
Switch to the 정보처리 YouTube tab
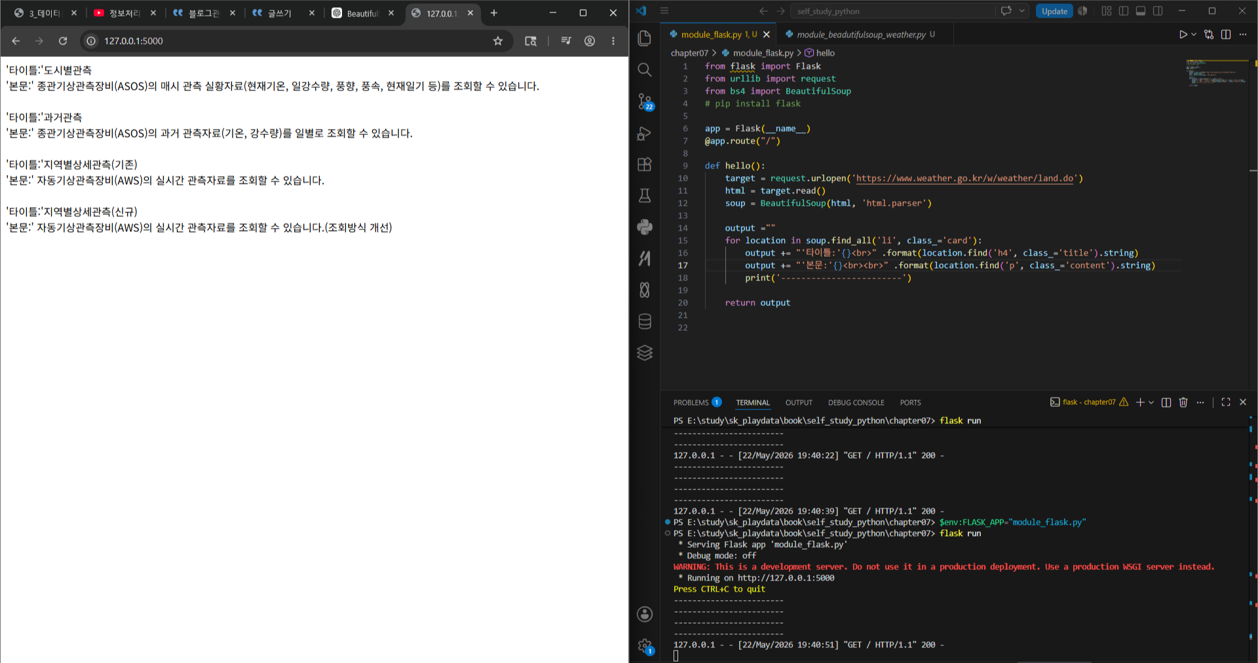point(124,13)
